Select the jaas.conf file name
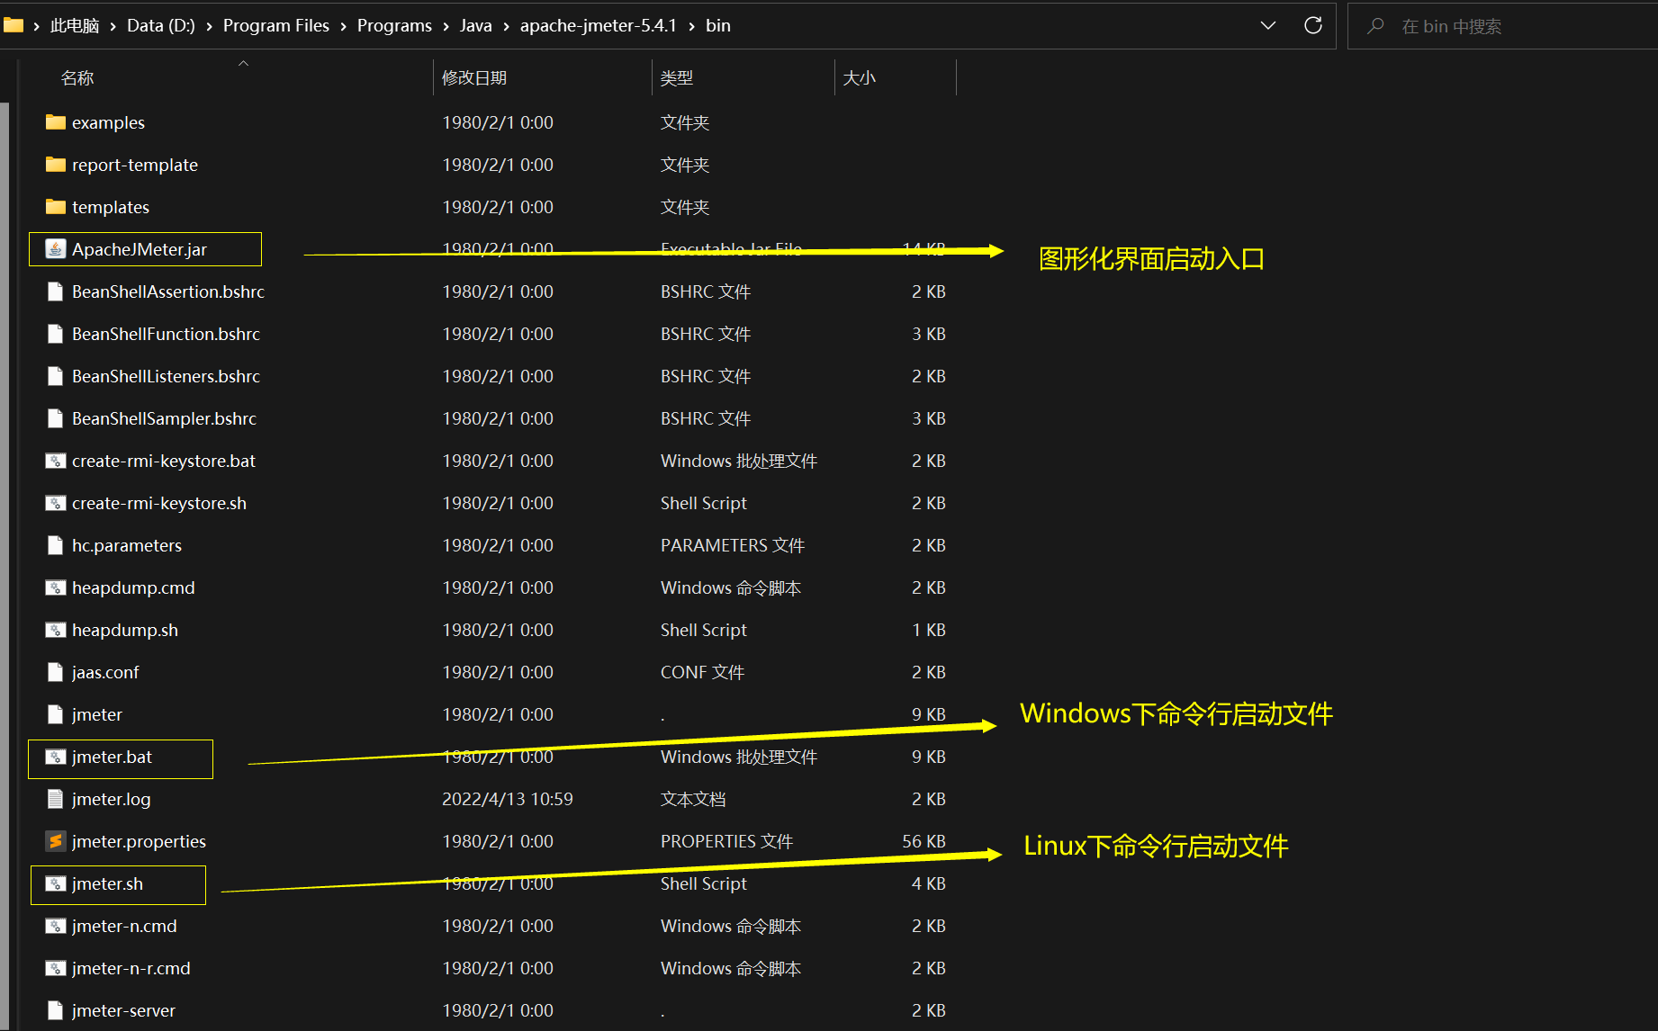Image resolution: width=1658 pixels, height=1031 pixels. click(x=105, y=672)
